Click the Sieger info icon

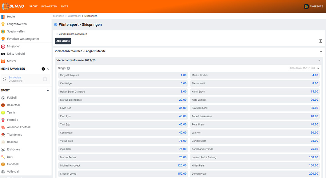[x=68, y=68]
